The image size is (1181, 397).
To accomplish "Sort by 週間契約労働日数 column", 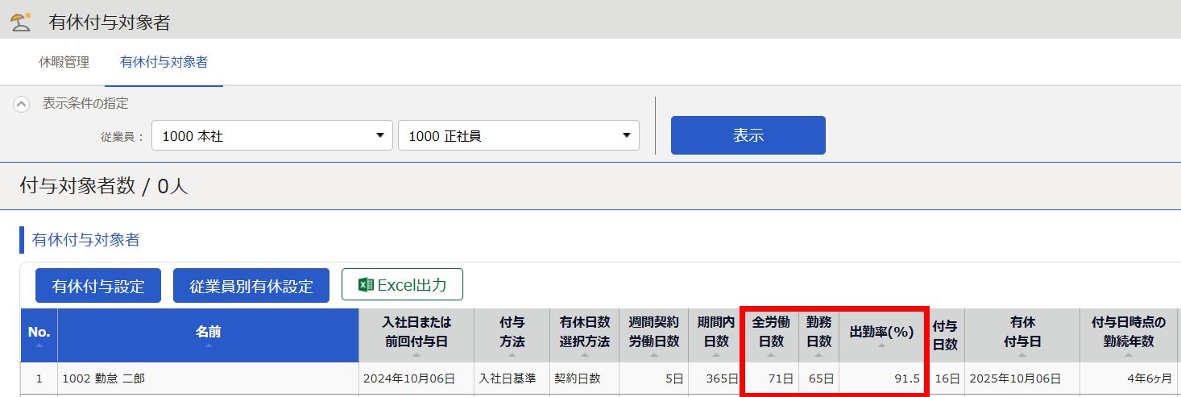I will [x=654, y=335].
